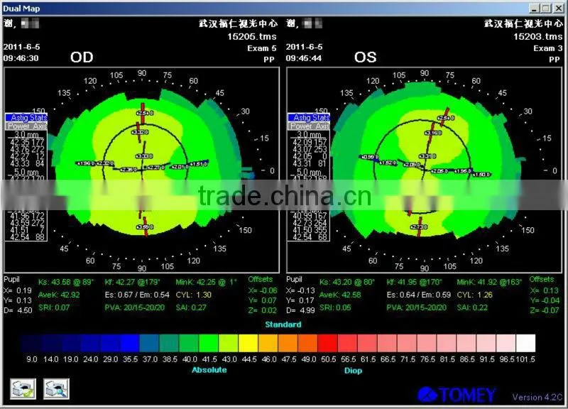Click the OD timestamp 09:46:30
The height and width of the screenshot is (409, 568).
click(x=21, y=58)
